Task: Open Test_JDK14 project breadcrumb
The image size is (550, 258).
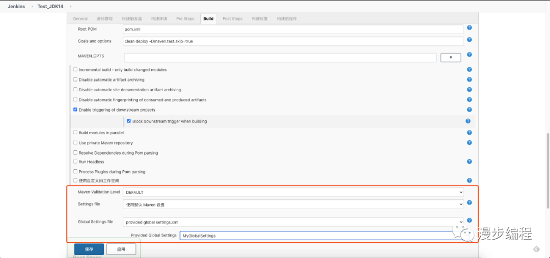Action: [50, 7]
